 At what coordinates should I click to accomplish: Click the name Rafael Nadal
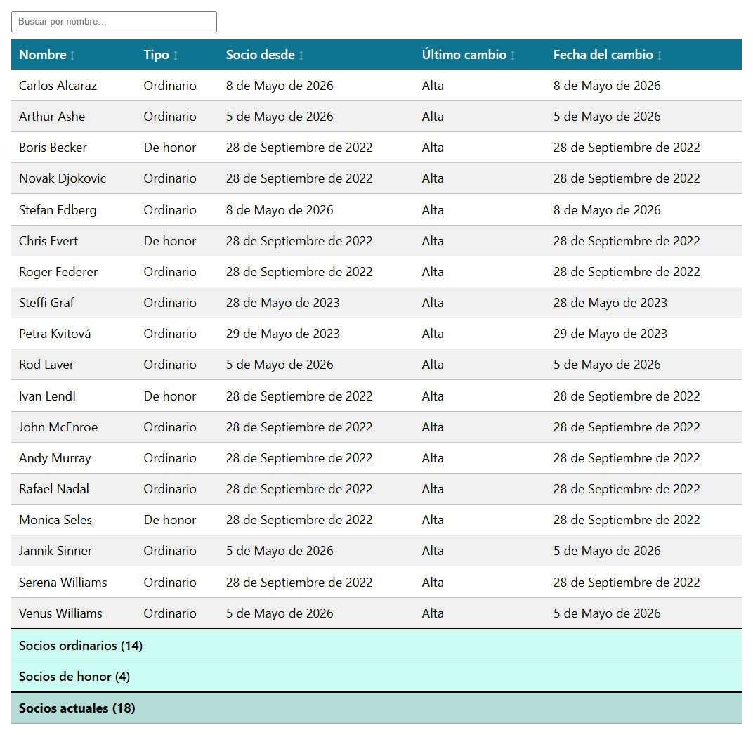click(54, 489)
